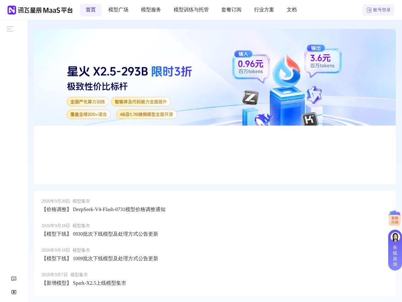
Task: Click the 2026年9月20日 date label
Action: [56, 201]
